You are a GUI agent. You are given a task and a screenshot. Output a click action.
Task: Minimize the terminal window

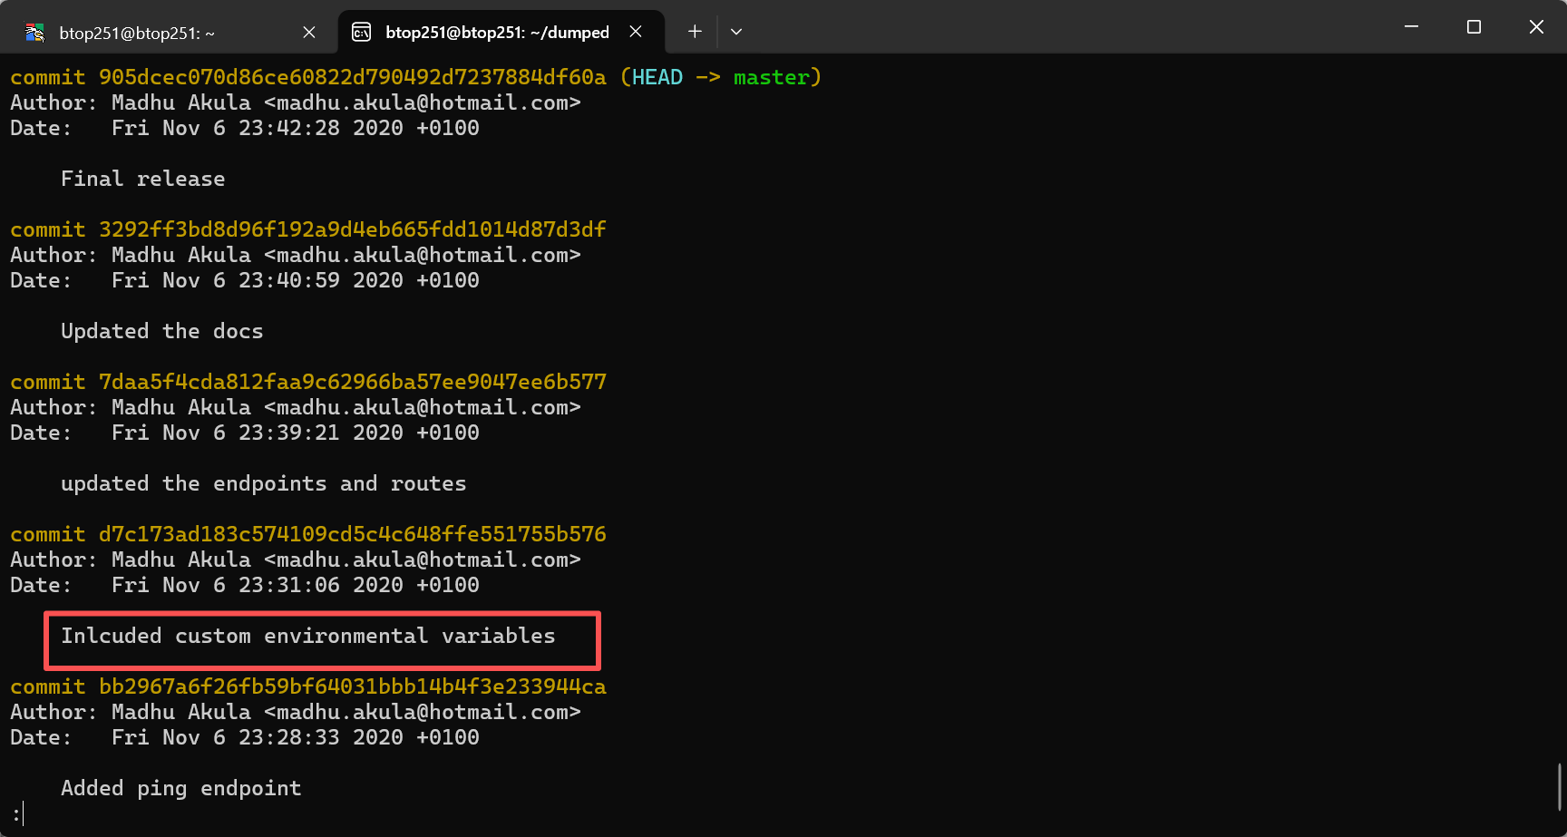tap(1411, 27)
